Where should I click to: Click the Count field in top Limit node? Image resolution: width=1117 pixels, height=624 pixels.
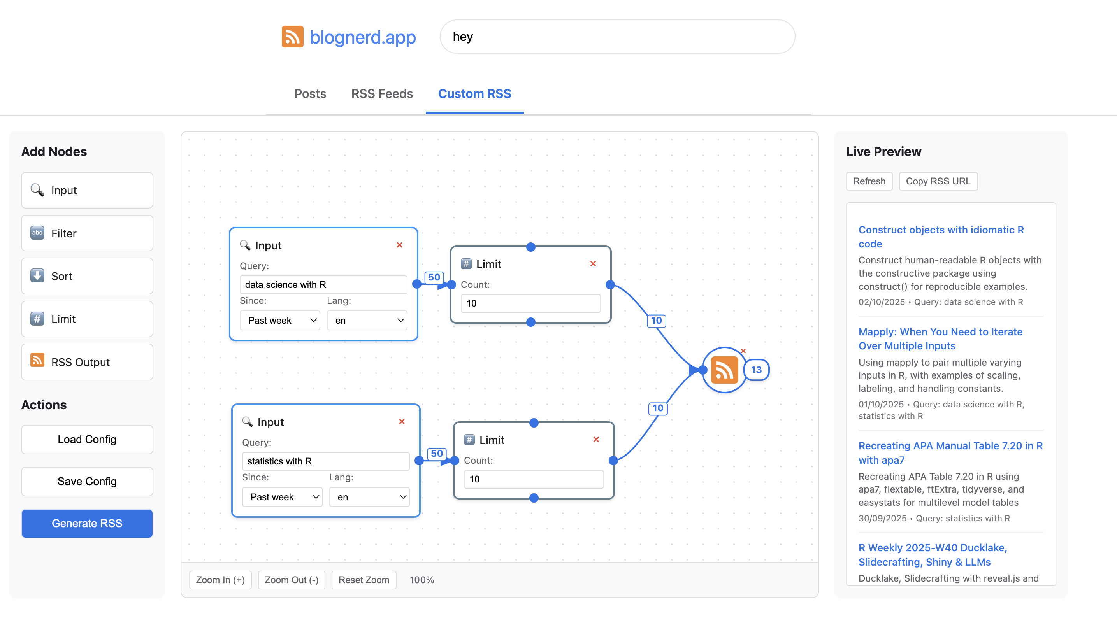(x=530, y=303)
